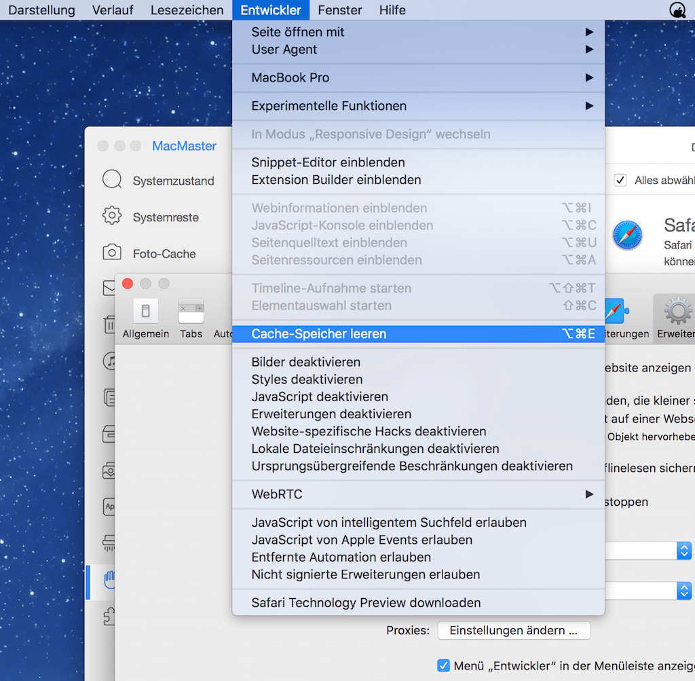Open the Lesezeichen menu

pyautogui.click(x=187, y=10)
